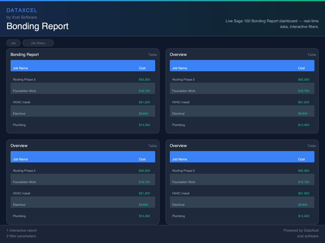Open the xcel.software link in footer
The image size is (325, 243).
coord(308,236)
